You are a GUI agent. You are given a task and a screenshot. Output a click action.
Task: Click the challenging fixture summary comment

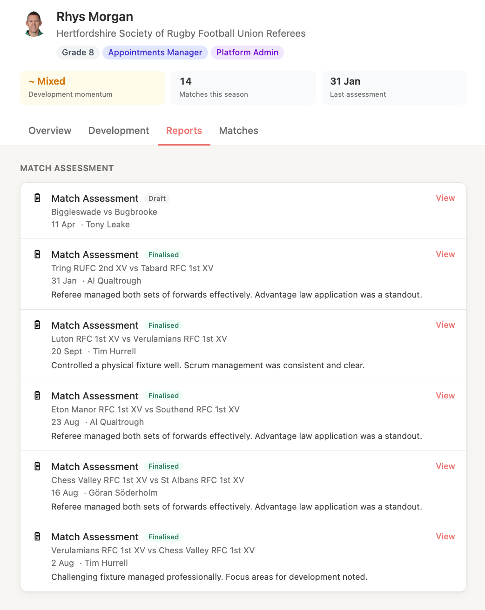(209, 577)
